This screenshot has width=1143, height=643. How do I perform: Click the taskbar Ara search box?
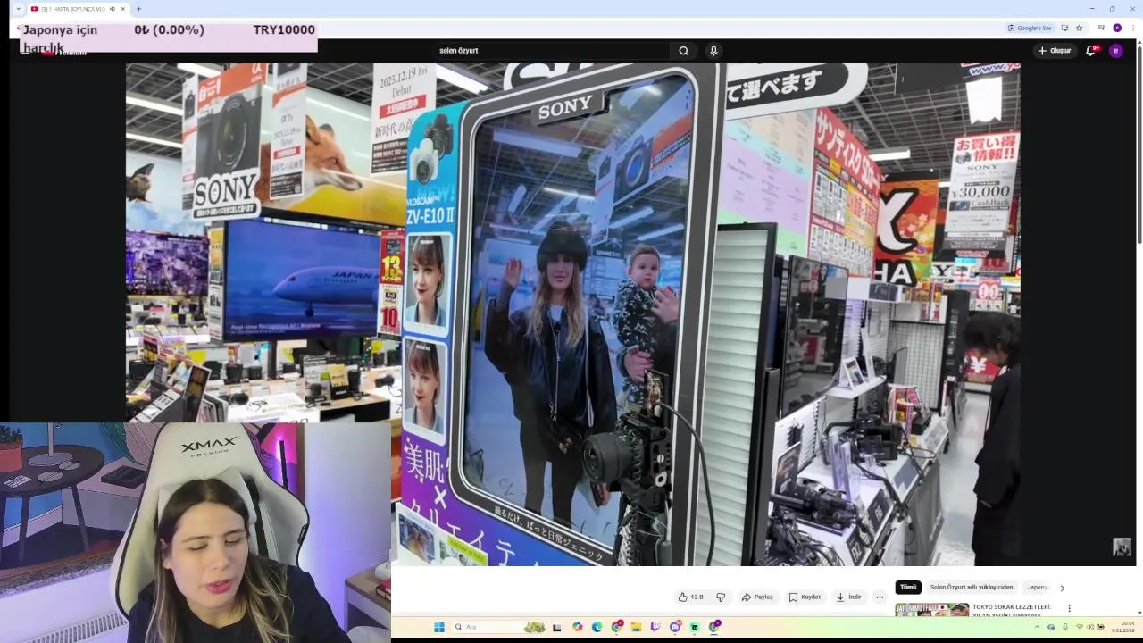tap(498, 627)
